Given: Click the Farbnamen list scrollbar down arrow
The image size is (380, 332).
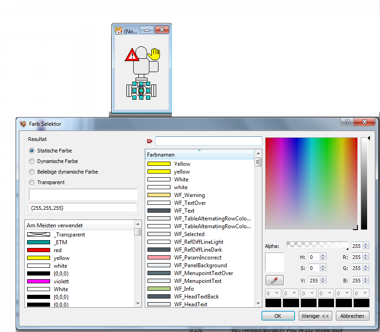Looking at the screenshot, I should coord(258,304).
